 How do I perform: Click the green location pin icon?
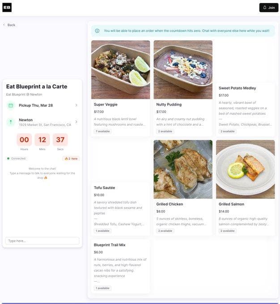point(11,122)
